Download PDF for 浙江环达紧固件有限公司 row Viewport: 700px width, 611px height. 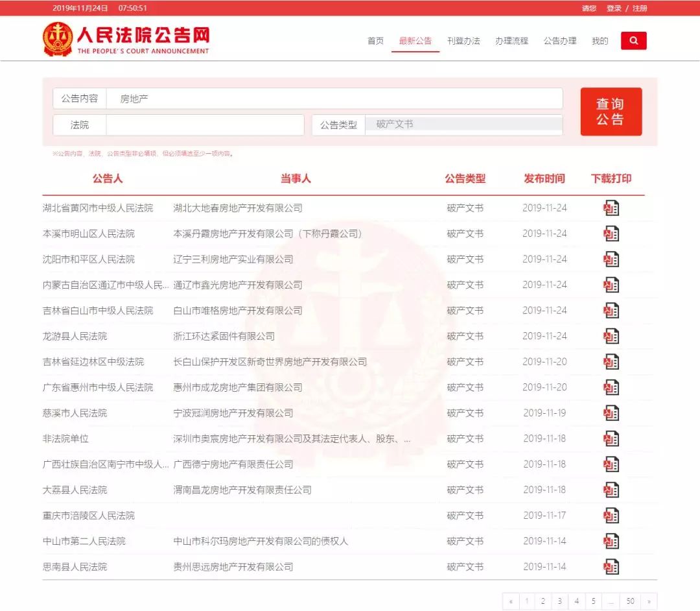610,336
